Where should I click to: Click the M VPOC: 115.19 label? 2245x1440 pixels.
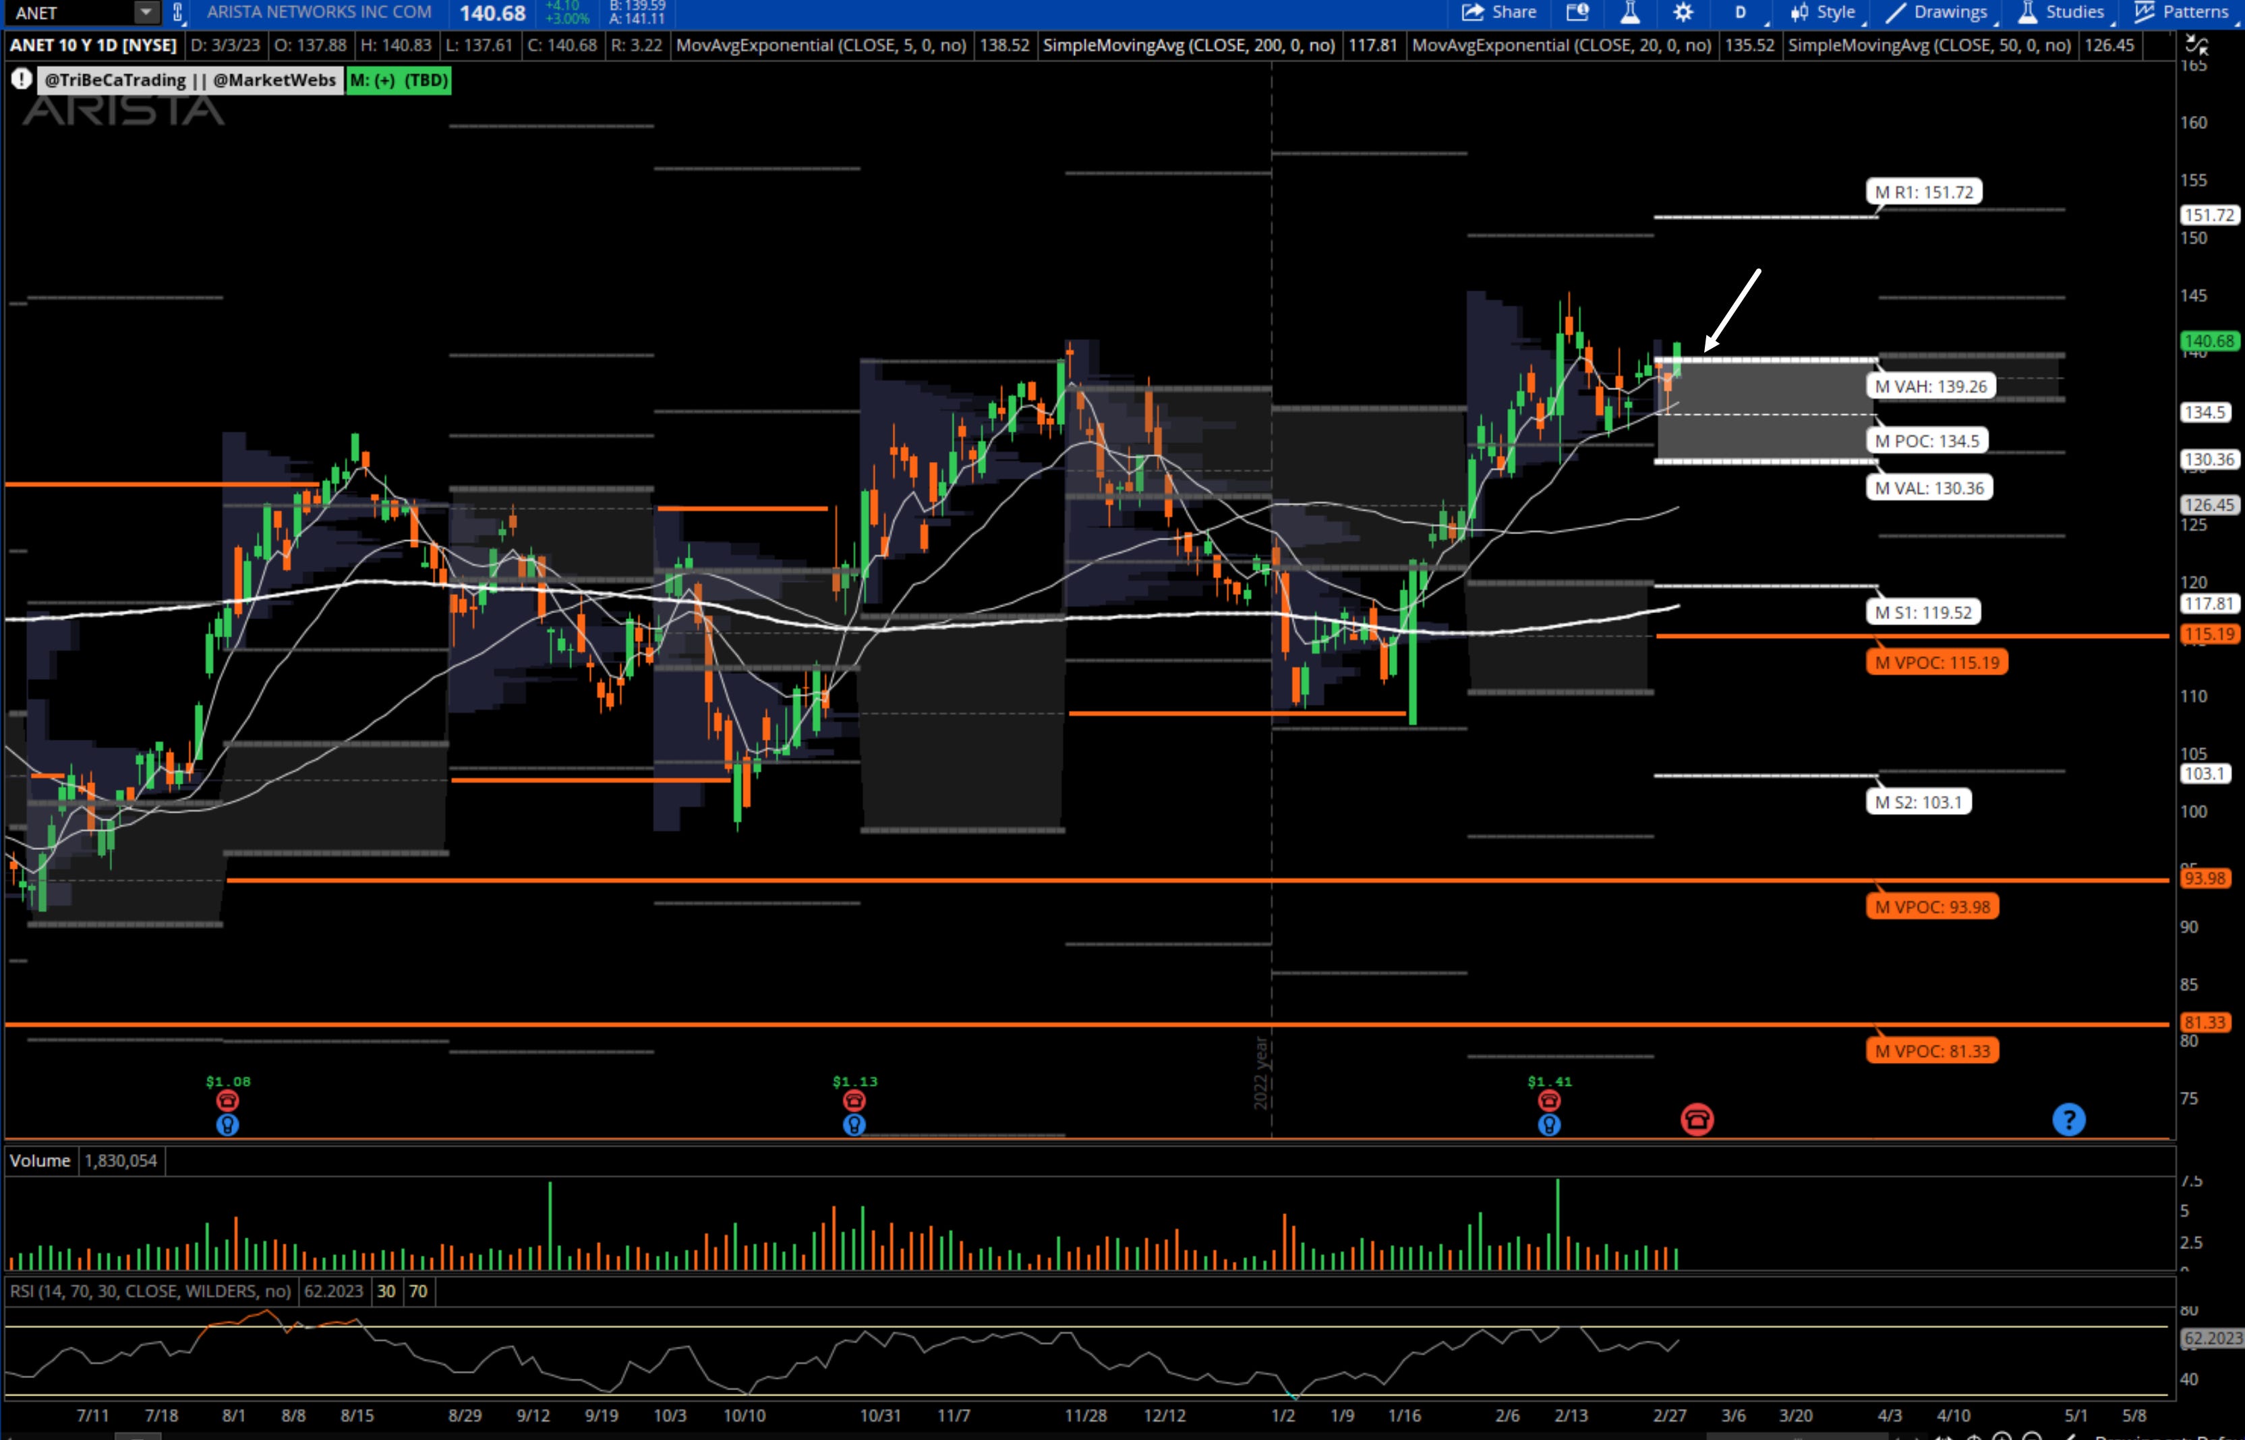1937,662
